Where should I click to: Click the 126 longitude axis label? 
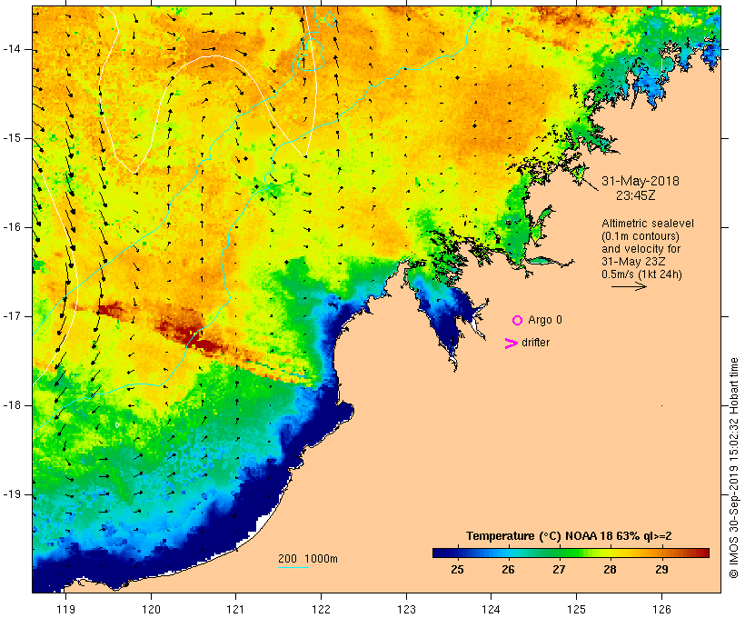point(661,610)
